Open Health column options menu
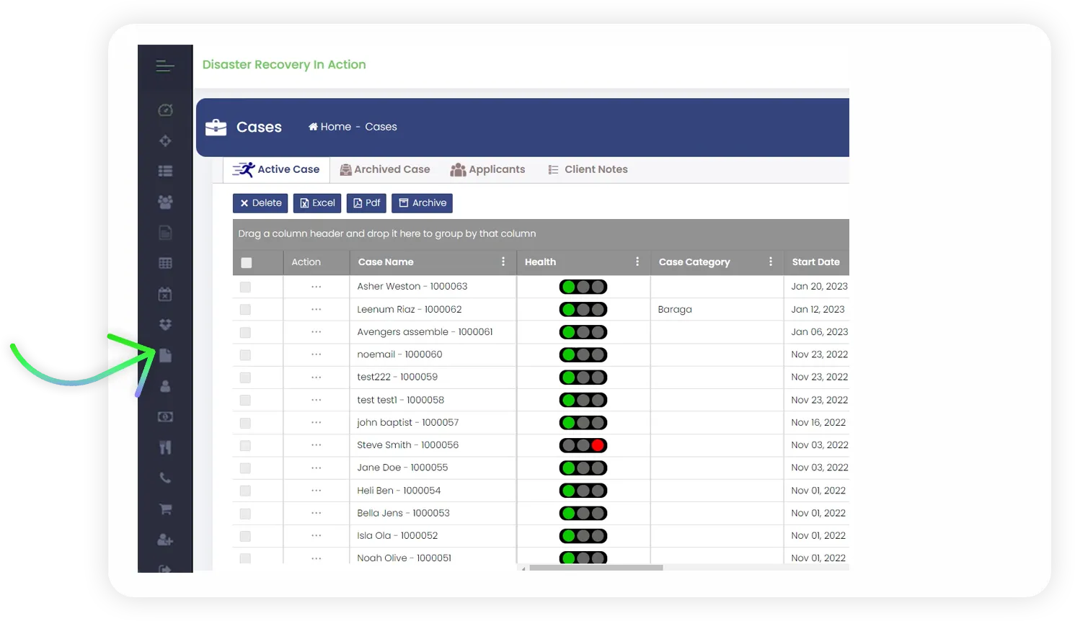Image resolution: width=1075 pixels, height=621 pixels. click(637, 262)
